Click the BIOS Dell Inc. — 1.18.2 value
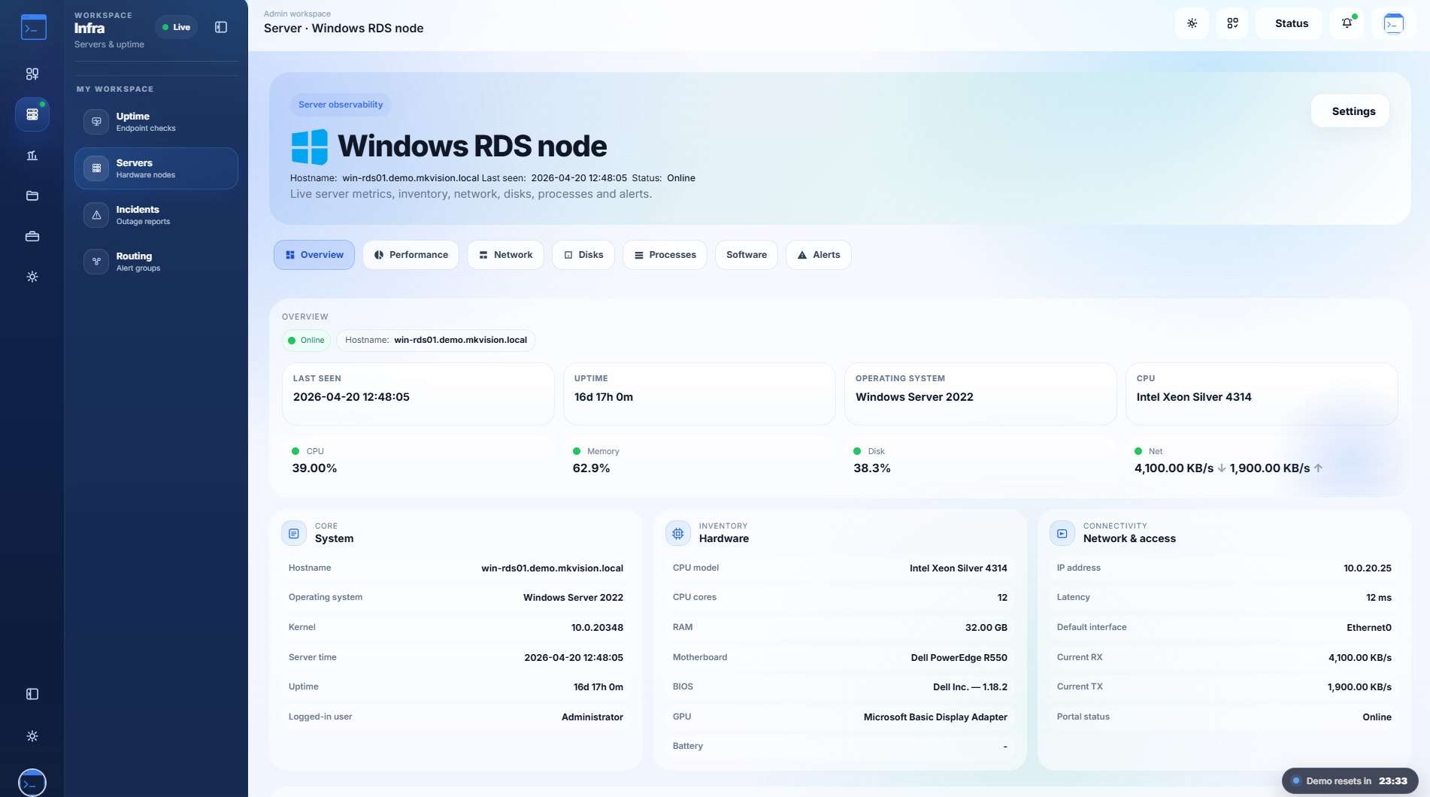The width and height of the screenshot is (1430, 797). click(970, 687)
